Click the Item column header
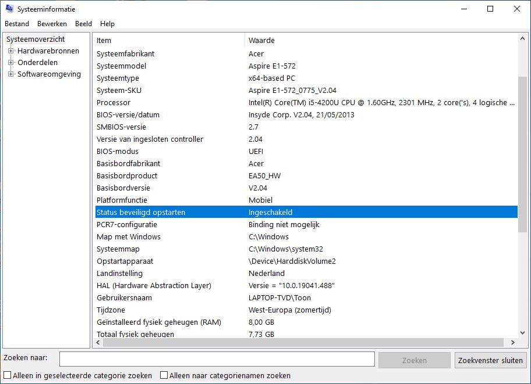 coord(169,41)
